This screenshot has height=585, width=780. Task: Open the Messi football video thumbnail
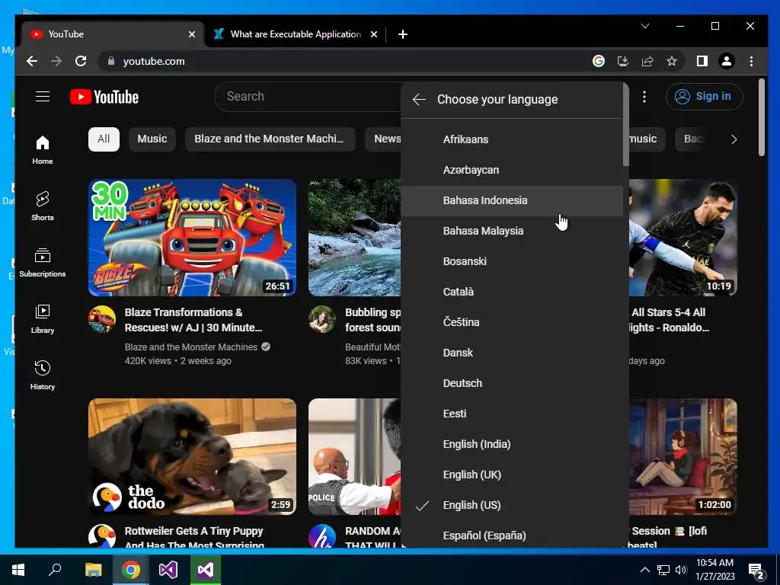683,238
